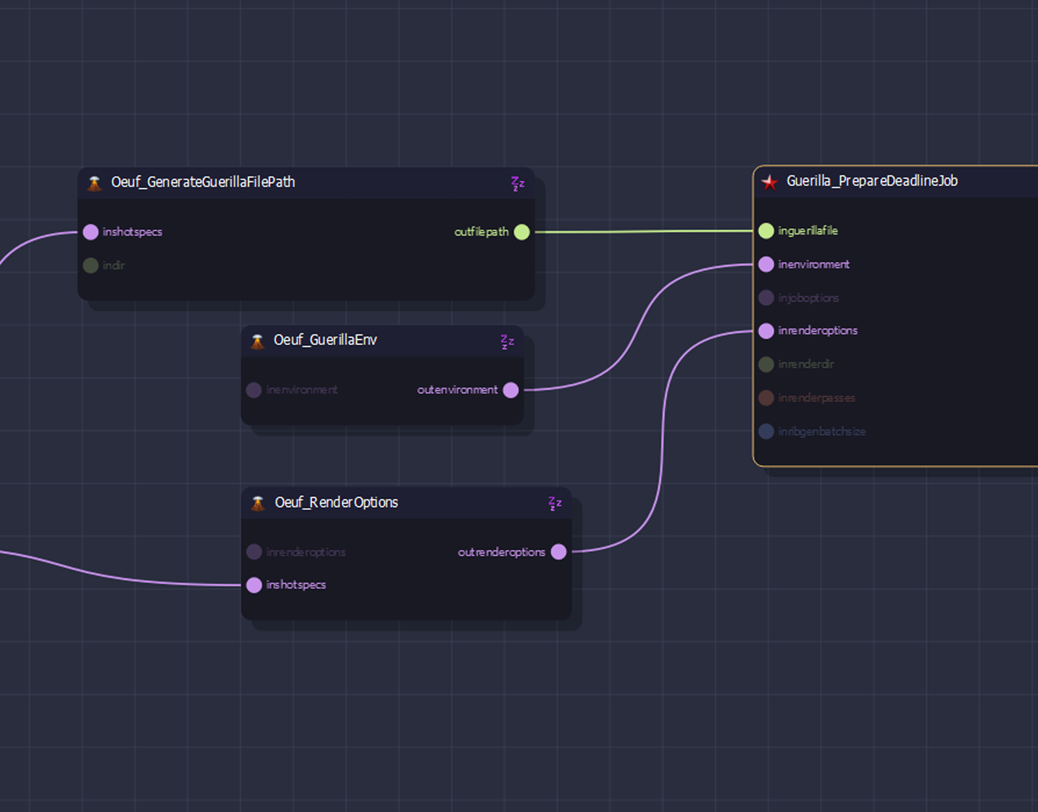
Task: Click the outrenderoptions output port
Action: coord(559,552)
